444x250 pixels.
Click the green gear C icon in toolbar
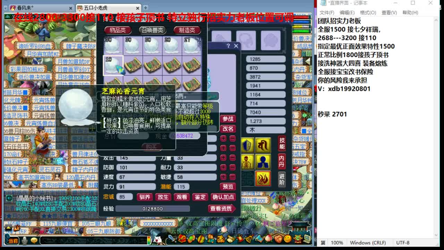point(297,239)
